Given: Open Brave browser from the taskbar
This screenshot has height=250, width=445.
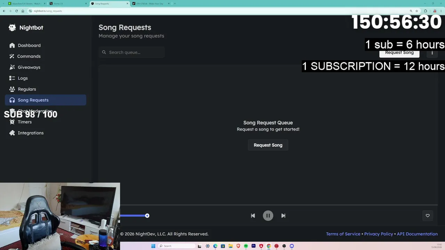Looking at the screenshot, I should point(238,246).
